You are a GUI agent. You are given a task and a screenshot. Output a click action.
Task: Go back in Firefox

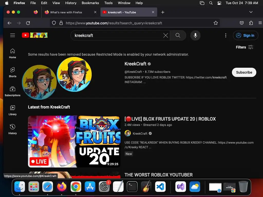point(10,23)
